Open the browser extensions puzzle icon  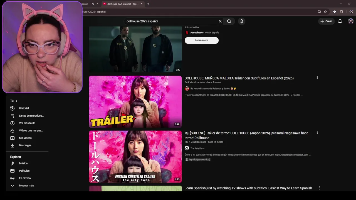(342, 12)
